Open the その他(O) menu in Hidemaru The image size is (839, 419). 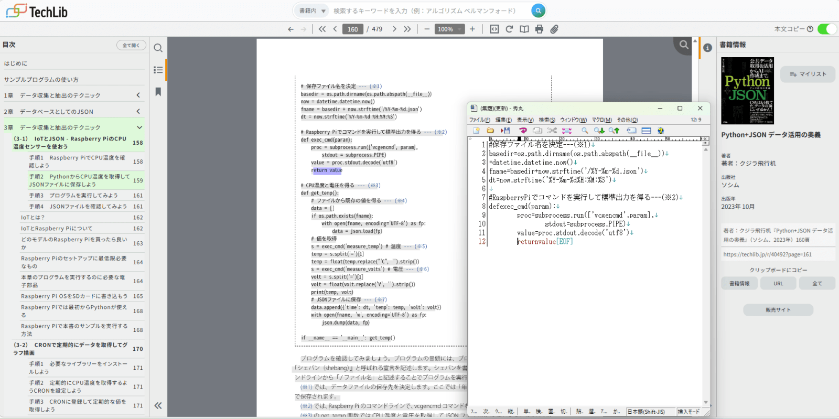[627, 120]
